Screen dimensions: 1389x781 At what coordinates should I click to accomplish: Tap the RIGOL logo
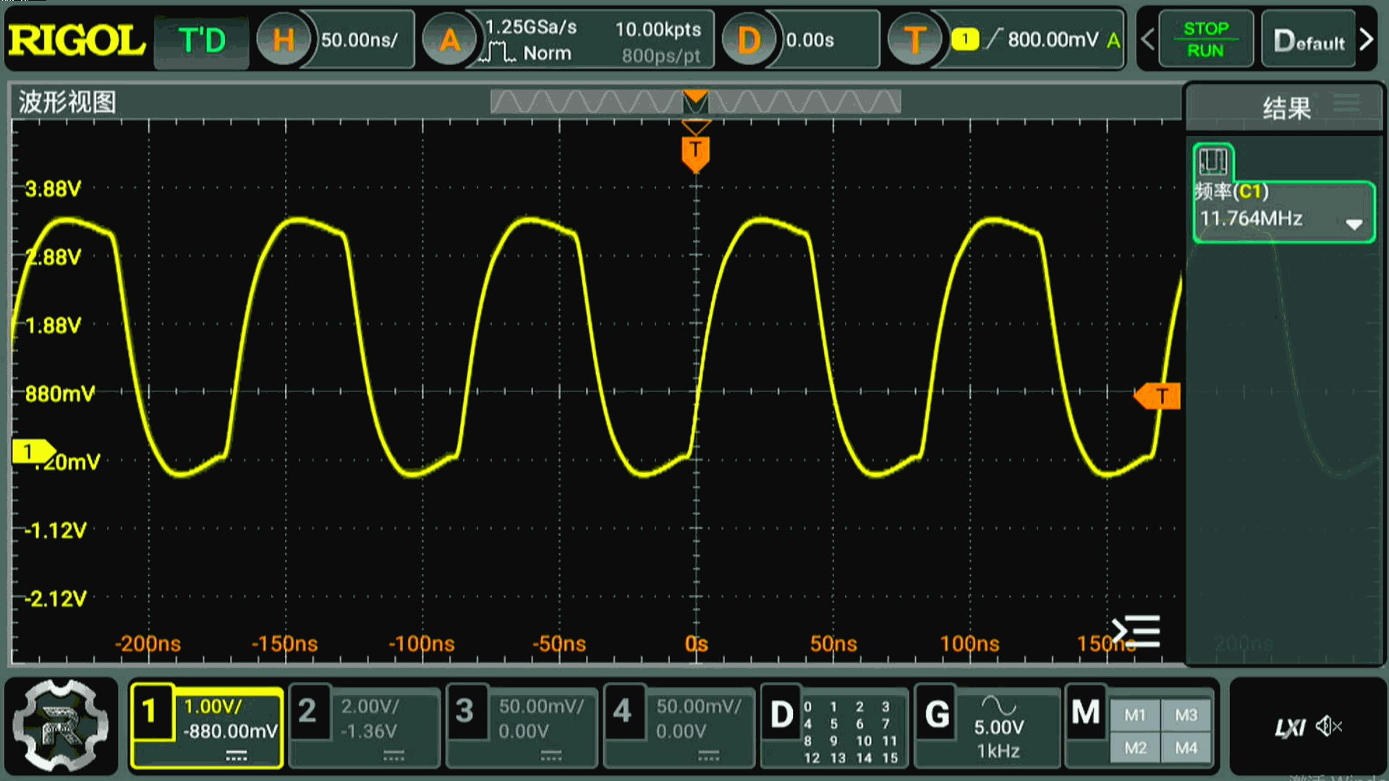point(76,40)
